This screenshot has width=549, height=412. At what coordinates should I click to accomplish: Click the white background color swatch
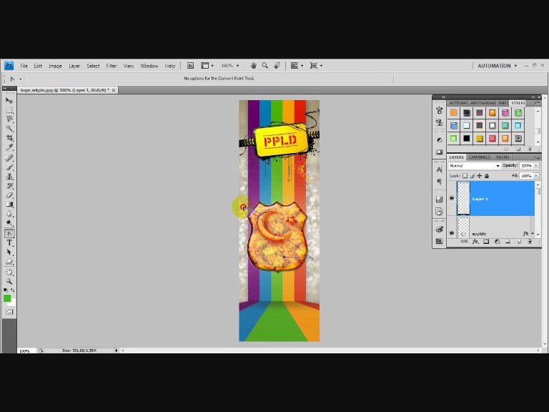[13, 303]
